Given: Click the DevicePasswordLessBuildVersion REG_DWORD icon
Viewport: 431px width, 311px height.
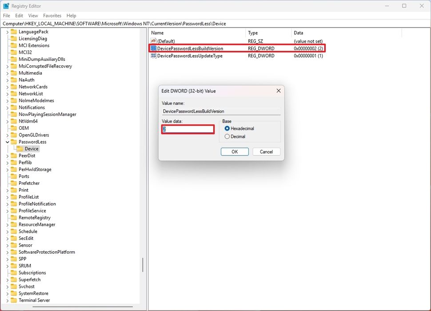Looking at the screenshot, I should pos(153,48).
